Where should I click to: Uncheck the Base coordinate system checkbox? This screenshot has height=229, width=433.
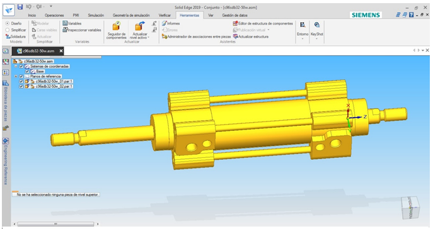27,71
